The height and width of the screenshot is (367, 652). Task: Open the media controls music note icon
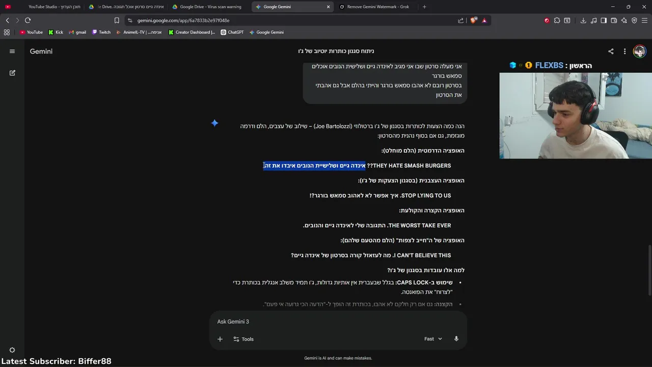point(593,20)
